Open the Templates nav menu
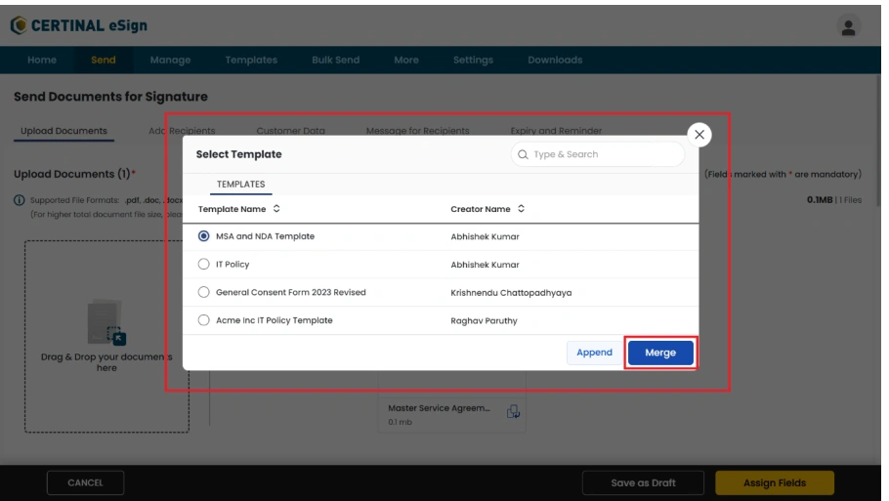889x501 pixels. click(x=251, y=60)
